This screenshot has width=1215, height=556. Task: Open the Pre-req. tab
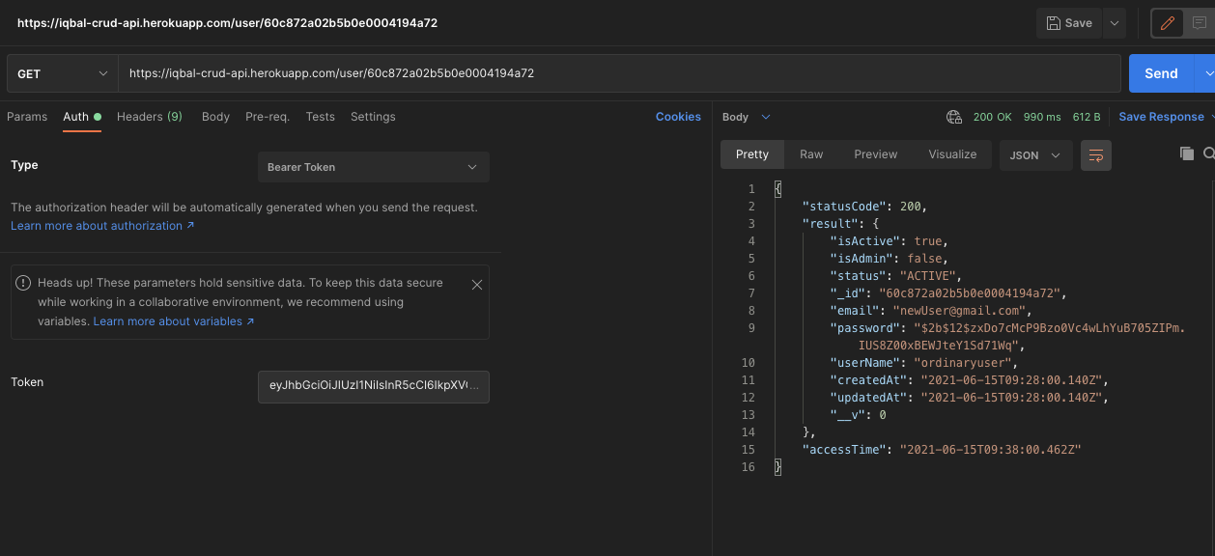tap(268, 117)
